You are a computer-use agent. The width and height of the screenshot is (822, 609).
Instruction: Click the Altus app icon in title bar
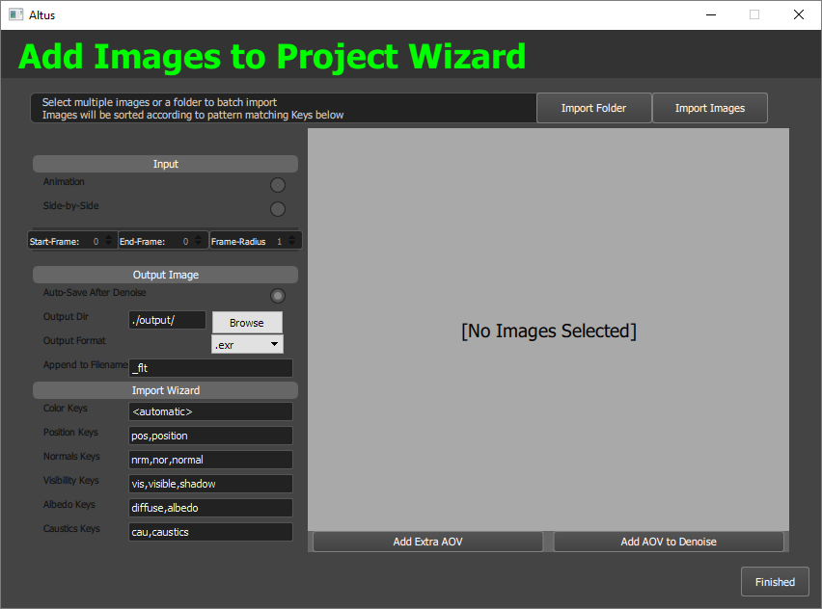click(15, 14)
